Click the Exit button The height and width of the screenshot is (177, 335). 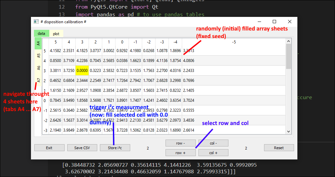tap(49, 147)
